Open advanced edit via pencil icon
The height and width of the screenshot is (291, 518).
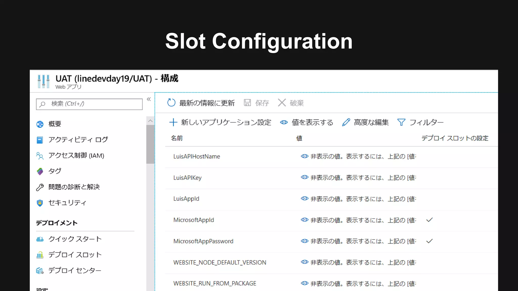pyautogui.click(x=346, y=122)
